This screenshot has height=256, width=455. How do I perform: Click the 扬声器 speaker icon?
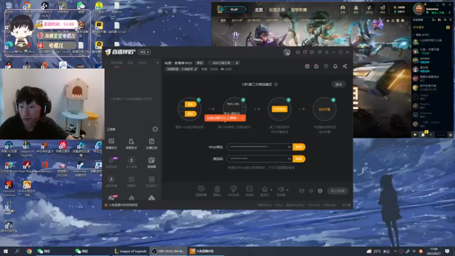tap(280, 189)
